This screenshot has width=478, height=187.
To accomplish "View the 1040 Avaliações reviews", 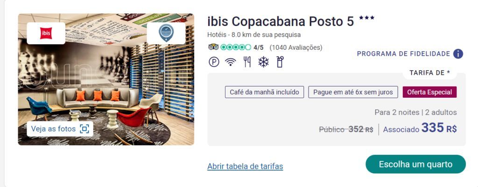I will [x=295, y=47].
